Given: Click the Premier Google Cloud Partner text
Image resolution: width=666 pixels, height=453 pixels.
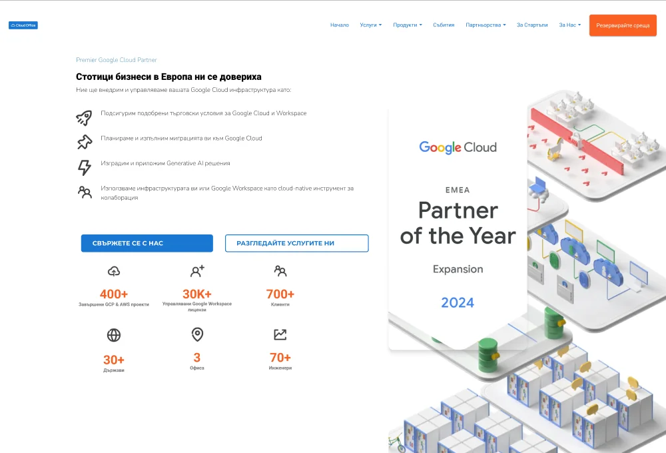Looking at the screenshot, I should [x=117, y=60].
